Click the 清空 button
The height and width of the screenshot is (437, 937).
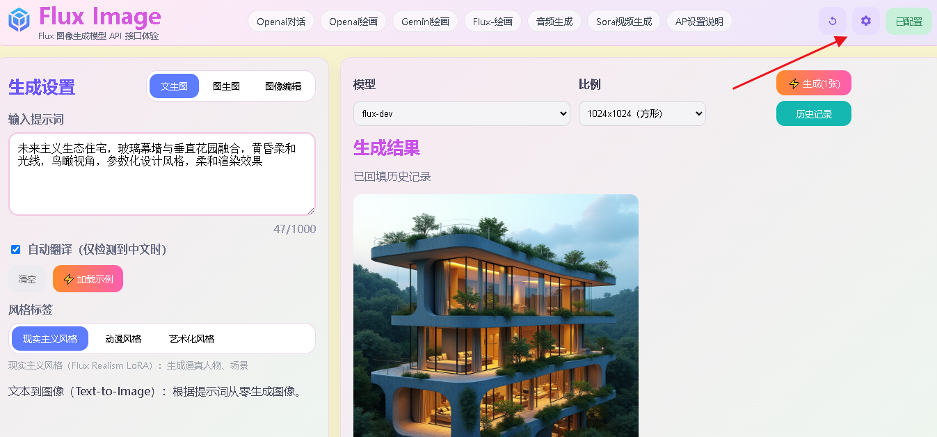click(27, 279)
